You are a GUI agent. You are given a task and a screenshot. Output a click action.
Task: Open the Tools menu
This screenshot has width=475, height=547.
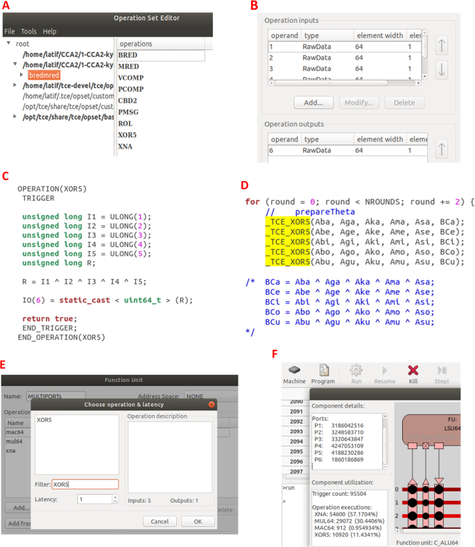click(x=28, y=31)
